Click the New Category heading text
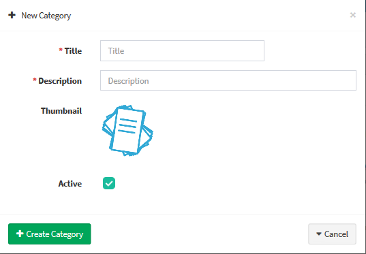This screenshot has width=366, height=254. coord(46,16)
